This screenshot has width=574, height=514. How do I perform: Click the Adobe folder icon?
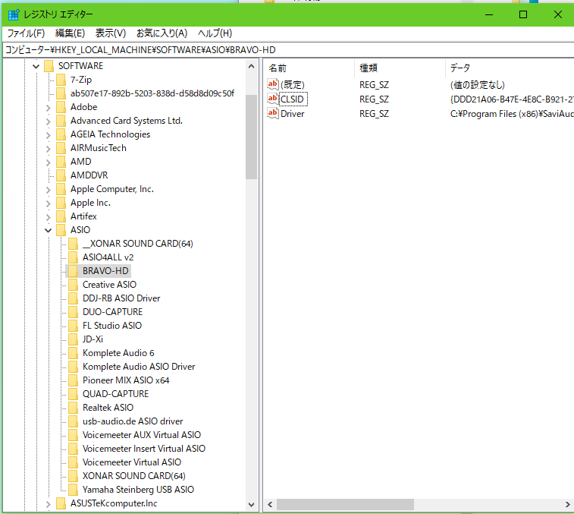(x=61, y=107)
